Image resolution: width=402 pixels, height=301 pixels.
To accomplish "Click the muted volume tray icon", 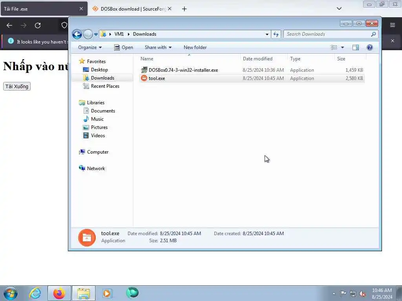I will coord(362,294).
